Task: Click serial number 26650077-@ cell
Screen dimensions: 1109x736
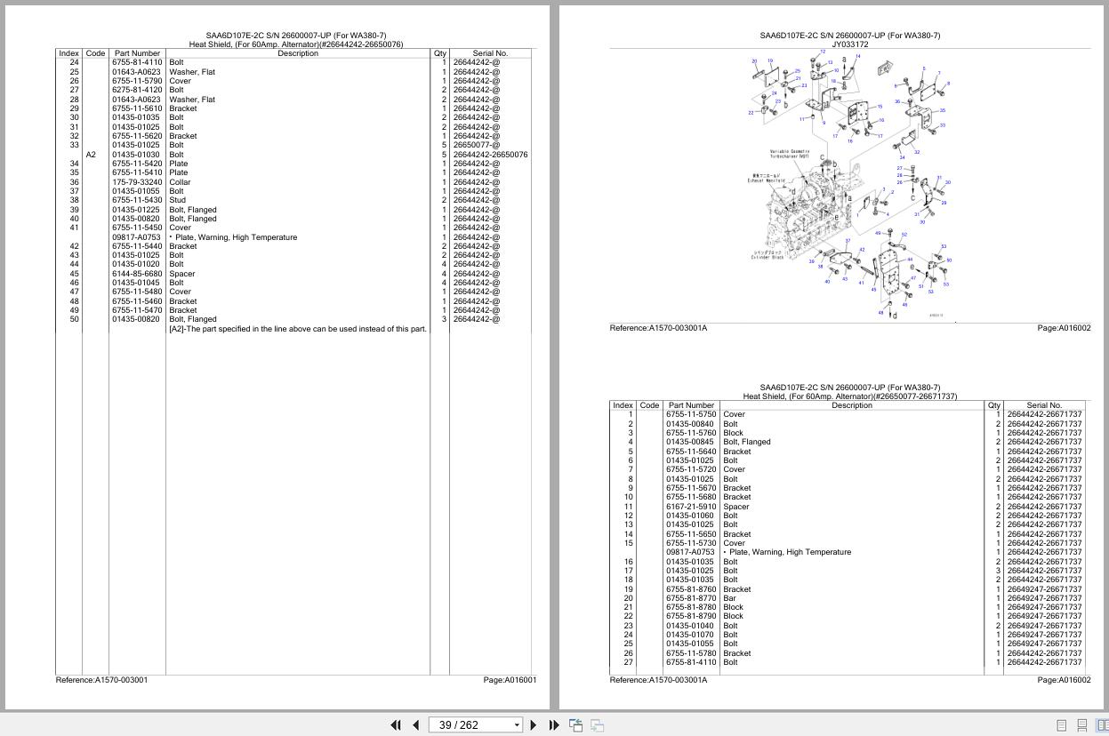Action: 476,145
